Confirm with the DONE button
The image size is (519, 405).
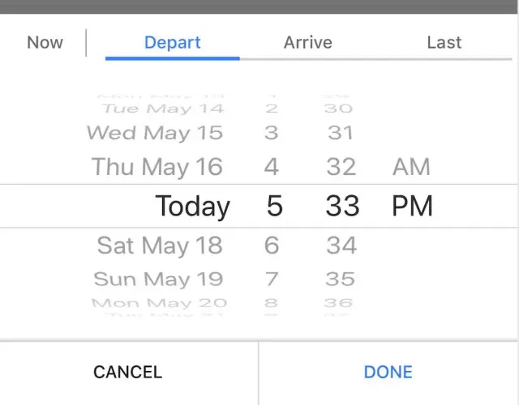click(388, 372)
